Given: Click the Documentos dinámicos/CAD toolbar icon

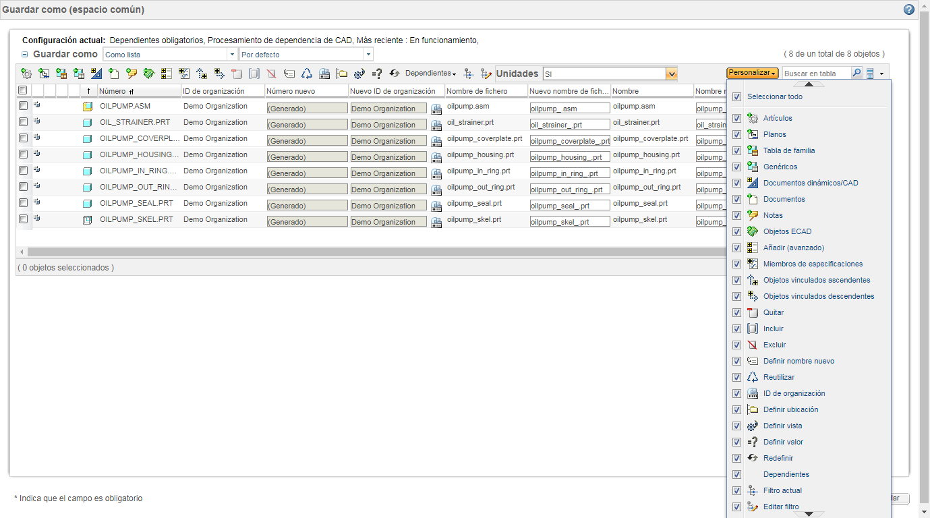Looking at the screenshot, I should [96, 74].
